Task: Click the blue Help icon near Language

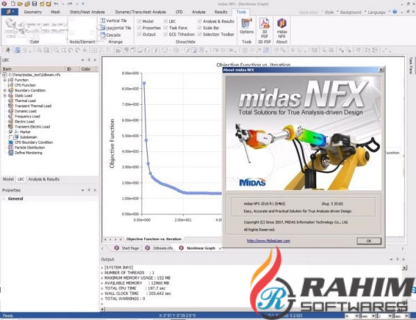Action: [395, 12]
